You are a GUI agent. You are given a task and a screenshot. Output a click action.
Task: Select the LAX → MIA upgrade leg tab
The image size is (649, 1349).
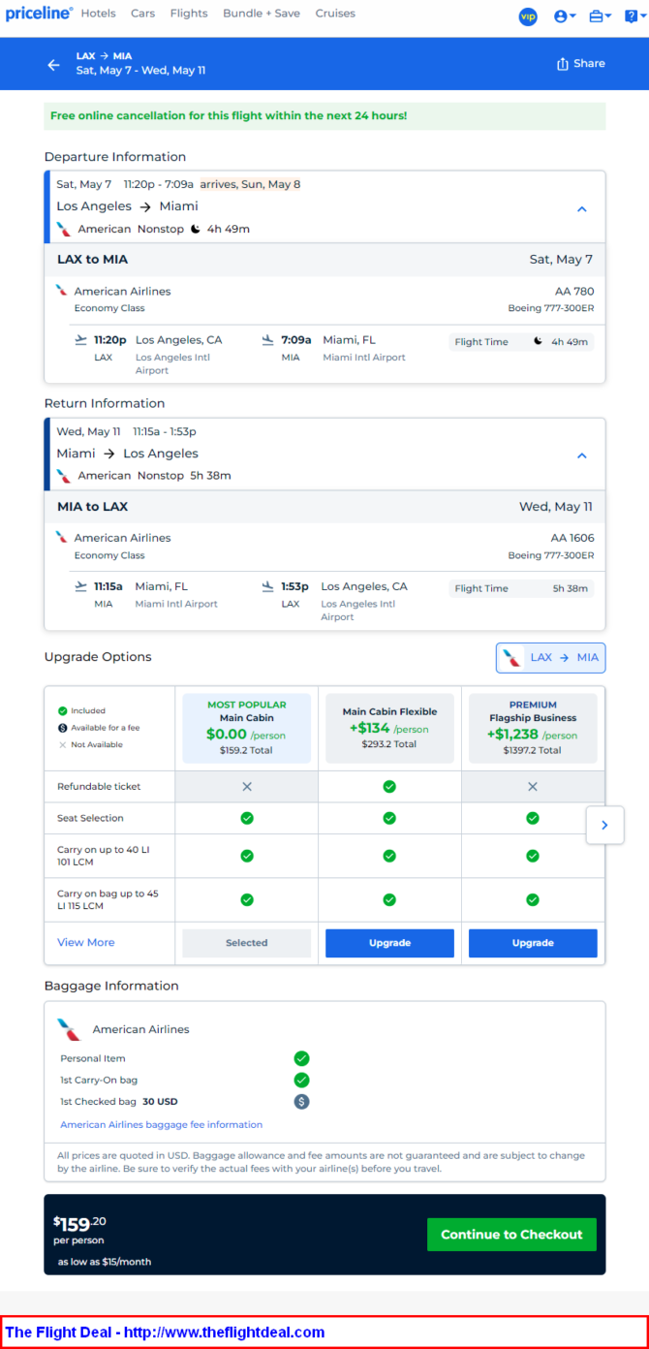point(551,658)
